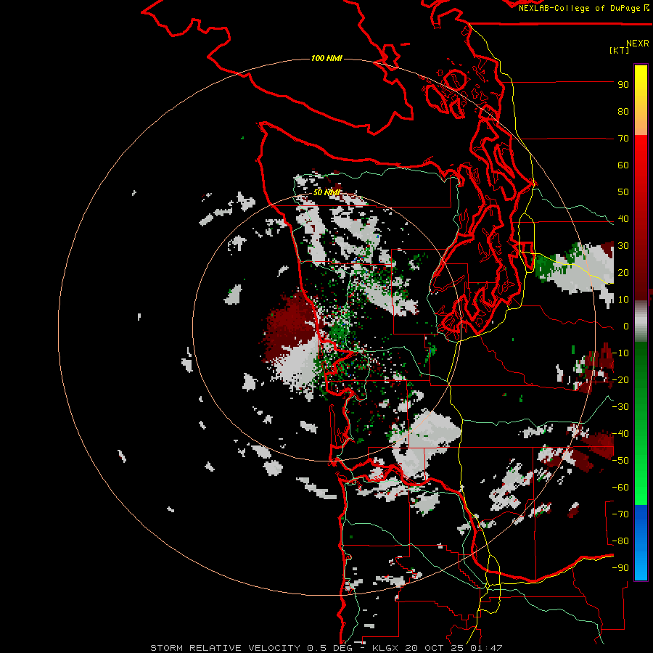Click the bright red colorbar segment

point(641,154)
